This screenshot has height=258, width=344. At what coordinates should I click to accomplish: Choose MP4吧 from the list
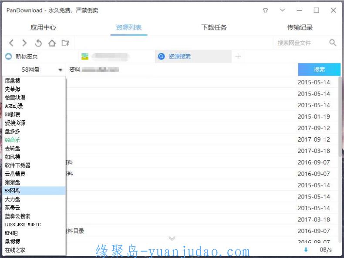34,233
